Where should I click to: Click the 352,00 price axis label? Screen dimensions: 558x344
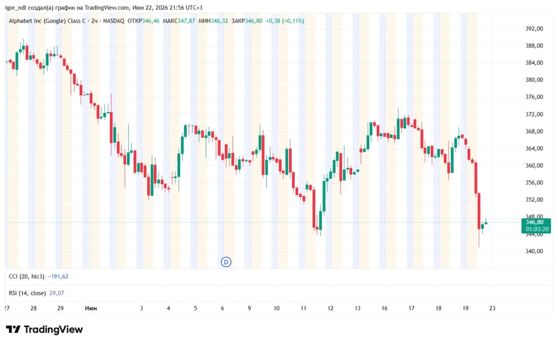(534, 200)
